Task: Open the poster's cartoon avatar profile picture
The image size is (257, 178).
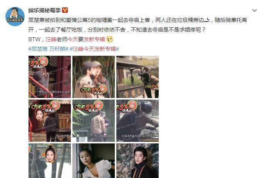Action: pyautogui.click(x=15, y=17)
